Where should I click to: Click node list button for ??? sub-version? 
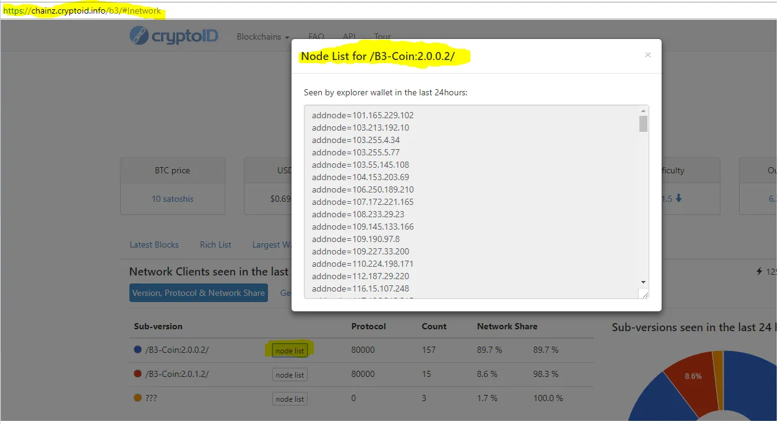click(290, 399)
